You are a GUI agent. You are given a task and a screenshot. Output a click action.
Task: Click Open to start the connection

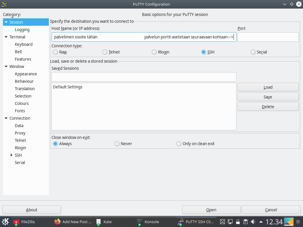(211, 210)
